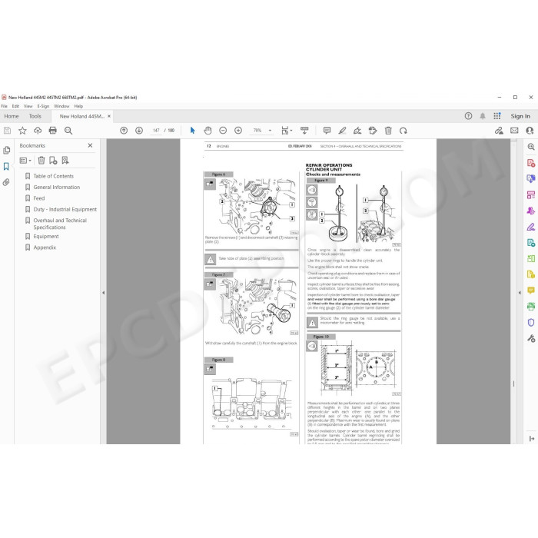Send the file by email icon
Viewport: 538px width, 538px height.
(514, 131)
